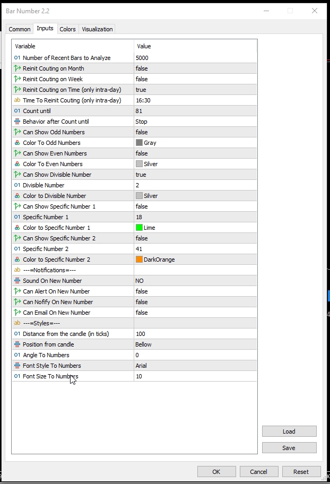Viewport: 330px width, 484px height.
Task: Click the enum icon beside Sound On New Number
Action: (x=17, y=281)
